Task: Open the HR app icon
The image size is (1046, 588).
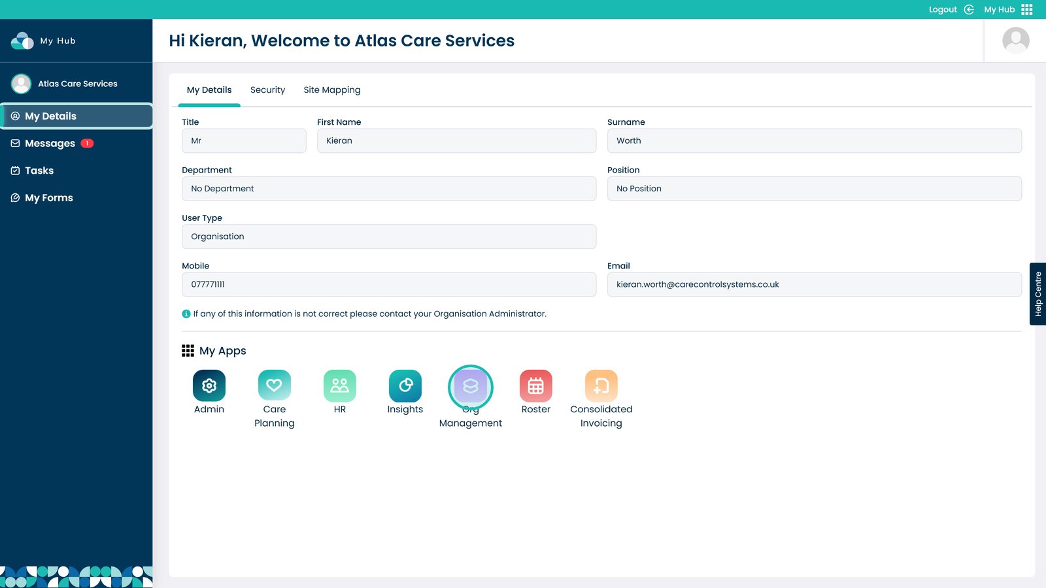Action: click(x=339, y=386)
